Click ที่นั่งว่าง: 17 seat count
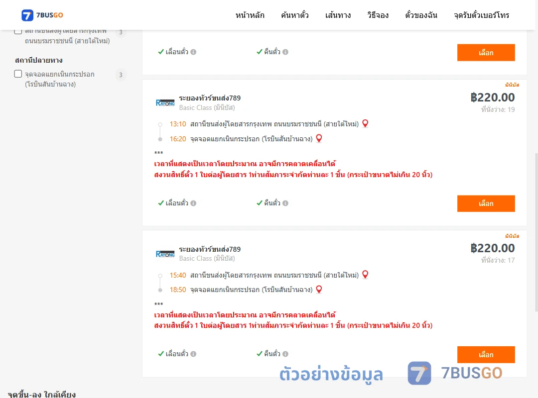Screen dimensions: 538x398 coord(498,260)
